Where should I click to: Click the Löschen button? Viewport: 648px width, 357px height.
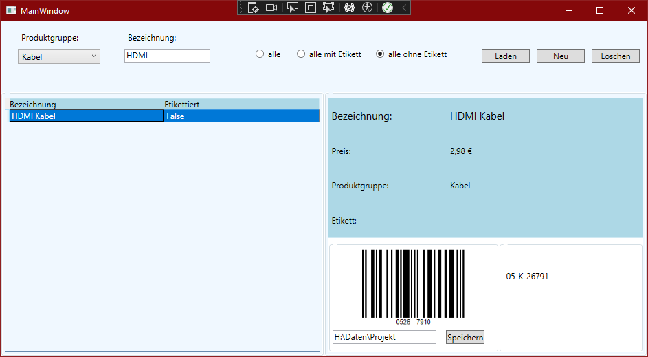615,56
